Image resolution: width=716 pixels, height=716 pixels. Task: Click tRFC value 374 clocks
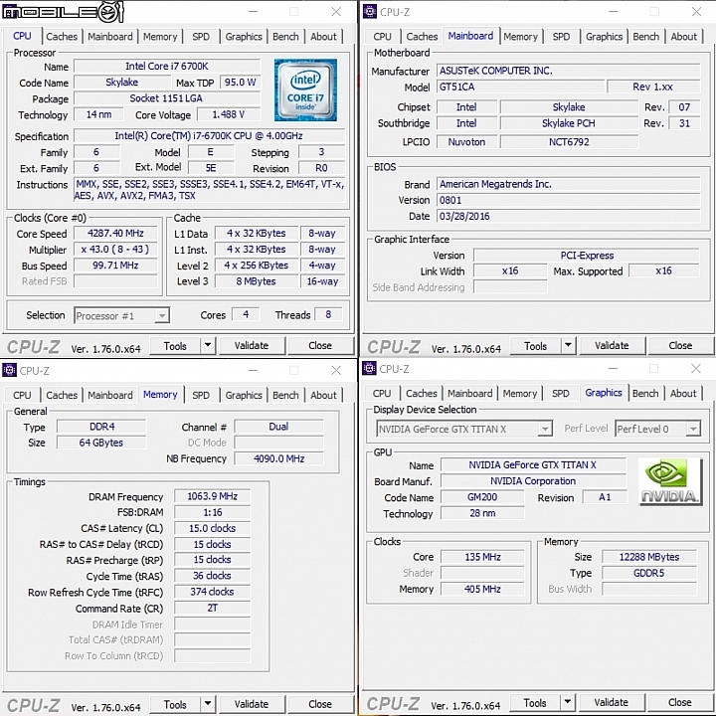point(213,592)
